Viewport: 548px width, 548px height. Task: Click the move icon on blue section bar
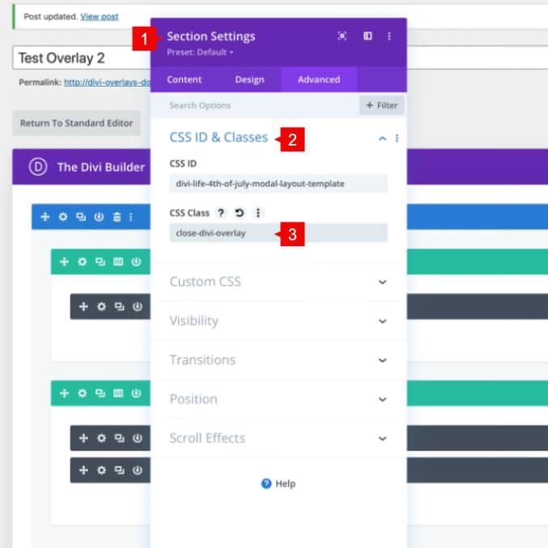[45, 217]
